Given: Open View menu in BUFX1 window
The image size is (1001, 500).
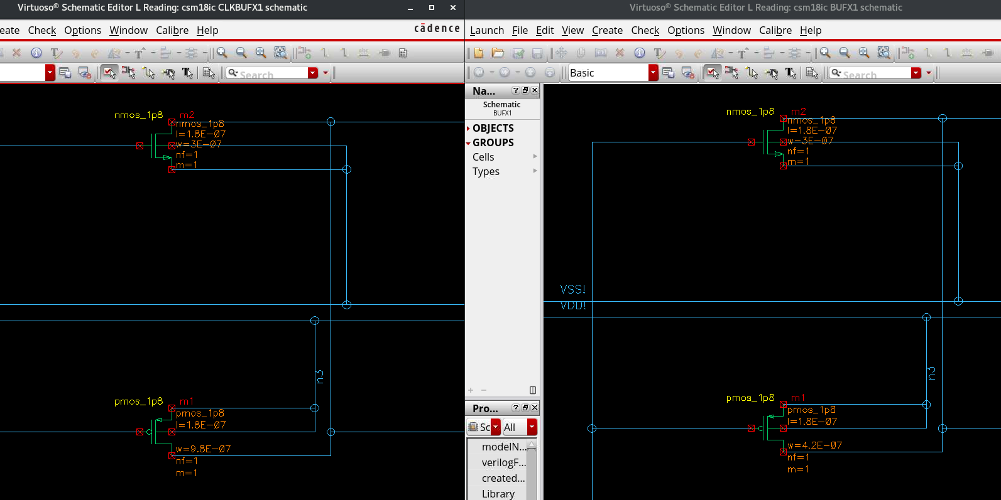Looking at the screenshot, I should click(572, 30).
